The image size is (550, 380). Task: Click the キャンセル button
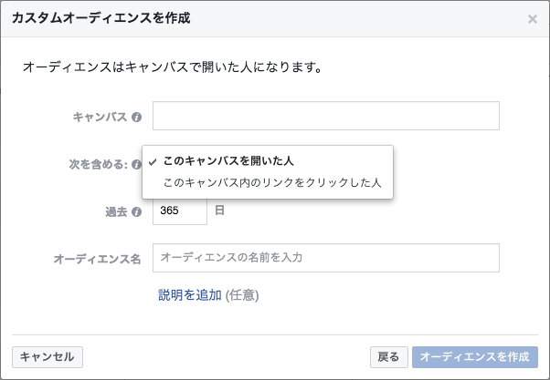click(x=48, y=357)
